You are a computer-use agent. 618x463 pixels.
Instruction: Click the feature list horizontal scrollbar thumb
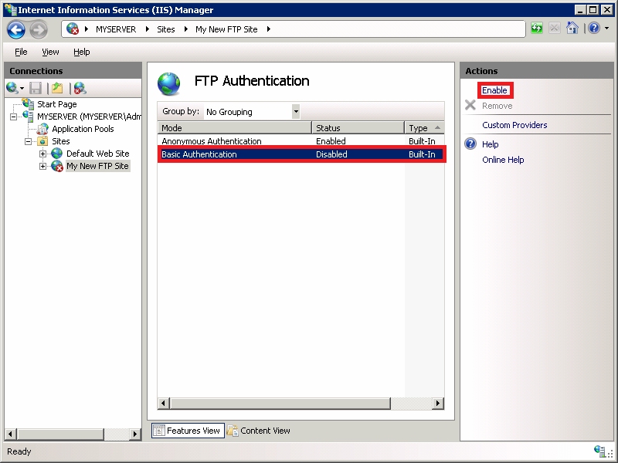click(x=280, y=403)
